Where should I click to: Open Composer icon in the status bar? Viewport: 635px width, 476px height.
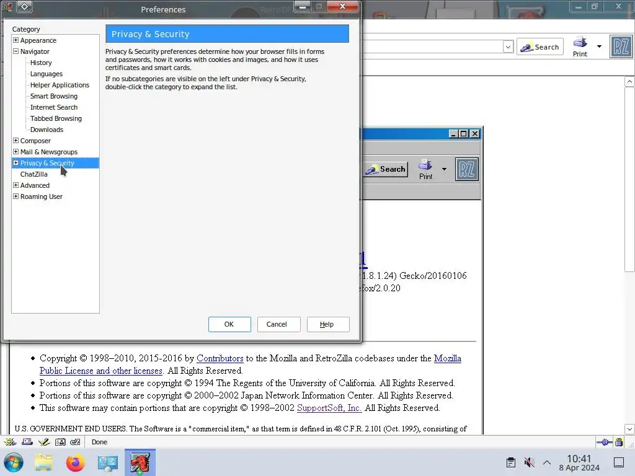click(44, 442)
